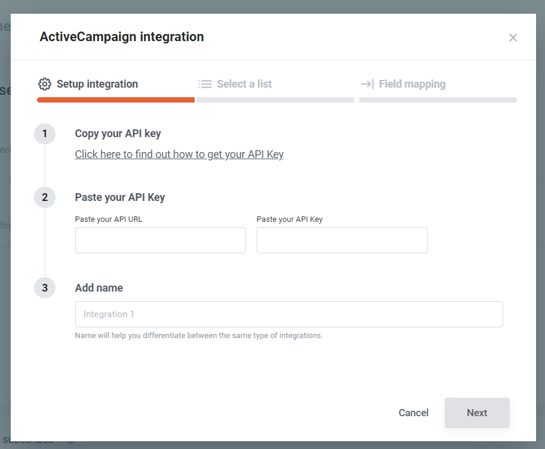Open the link explaining how to get your API Key
The image size is (545, 449).
[179, 154]
